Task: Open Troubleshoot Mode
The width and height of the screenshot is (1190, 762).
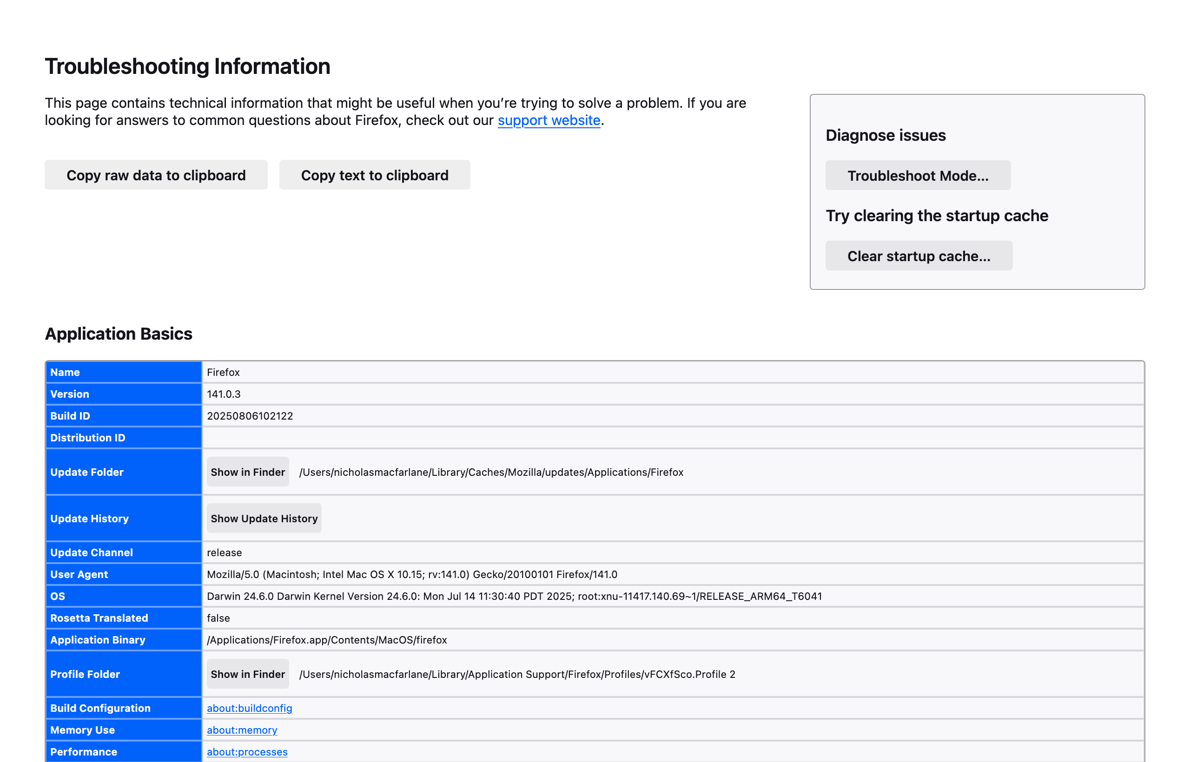Action: point(918,175)
